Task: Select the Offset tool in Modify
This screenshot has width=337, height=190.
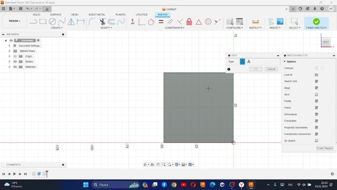Action: 112,22
